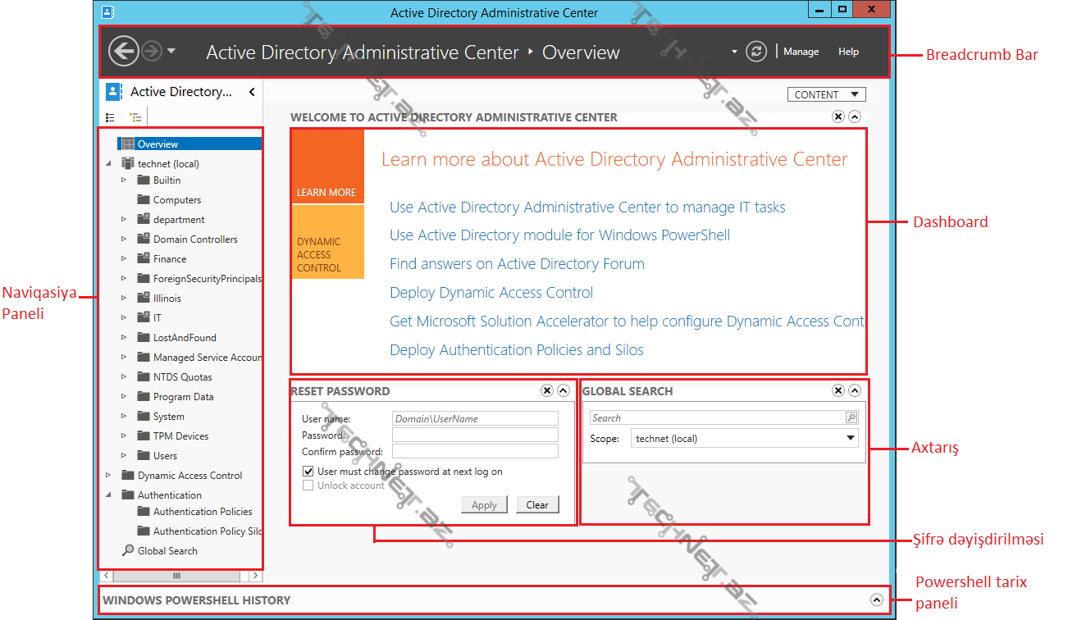Tick the Unlock account checkbox

pyautogui.click(x=308, y=486)
